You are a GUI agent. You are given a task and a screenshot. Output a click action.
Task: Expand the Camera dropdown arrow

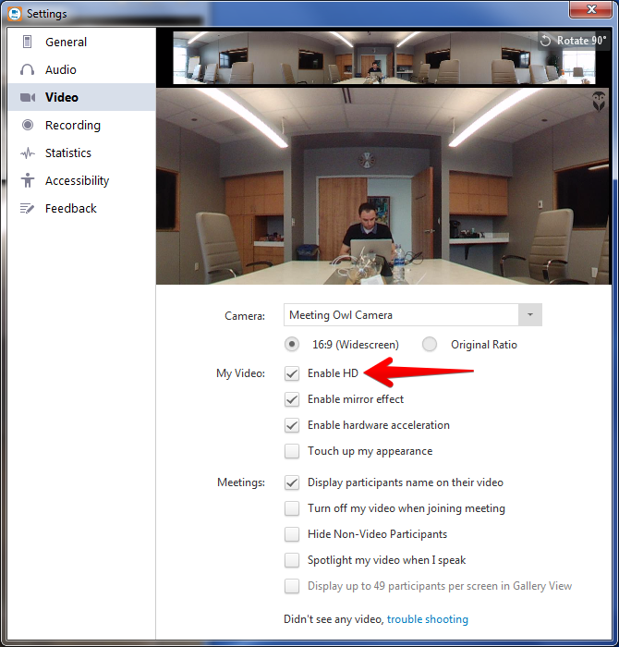tap(530, 315)
